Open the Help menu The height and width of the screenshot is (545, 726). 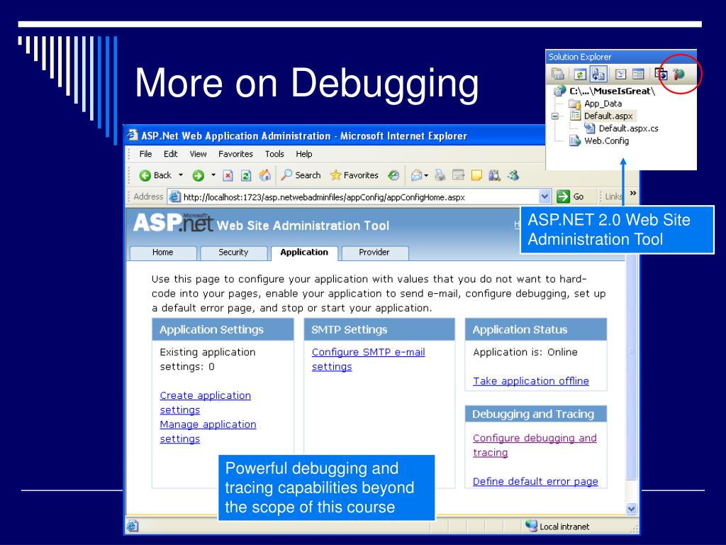click(x=303, y=154)
